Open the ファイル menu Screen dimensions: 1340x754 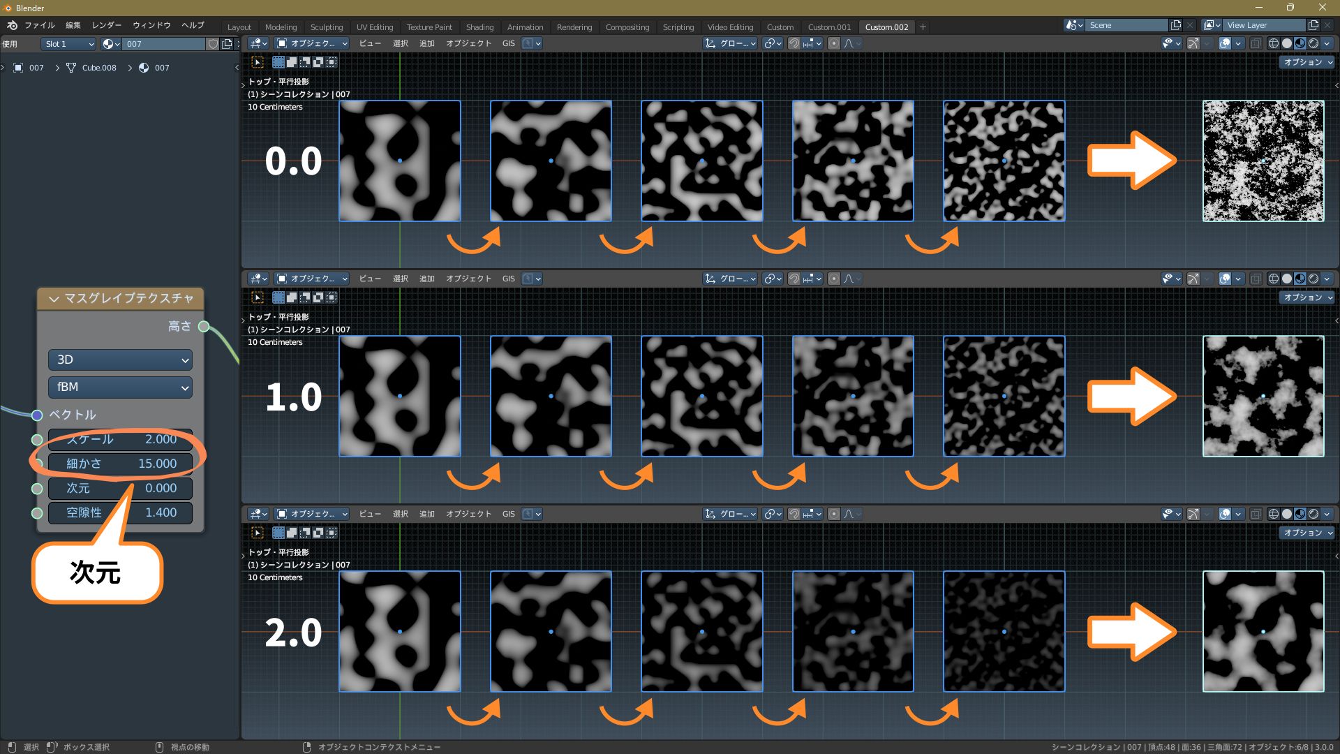[40, 25]
